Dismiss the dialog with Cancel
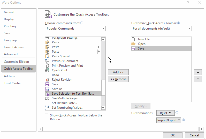 coord(194,135)
